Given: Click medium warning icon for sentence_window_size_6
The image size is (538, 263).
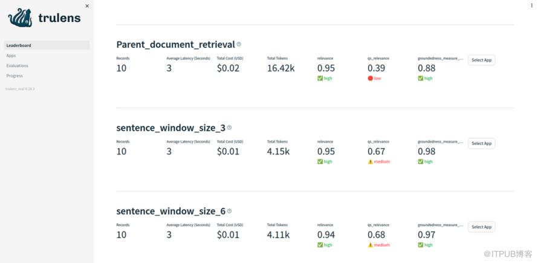Looking at the screenshot, I should tap(370, 245).
